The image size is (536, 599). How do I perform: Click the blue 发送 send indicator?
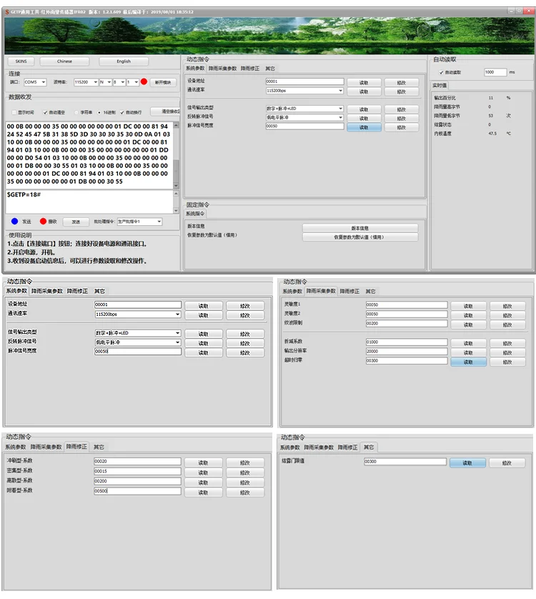15,221
